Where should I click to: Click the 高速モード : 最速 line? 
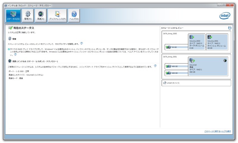click(x=16, y=78)
